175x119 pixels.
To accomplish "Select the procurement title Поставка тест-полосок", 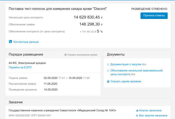I will pos(58,9).
